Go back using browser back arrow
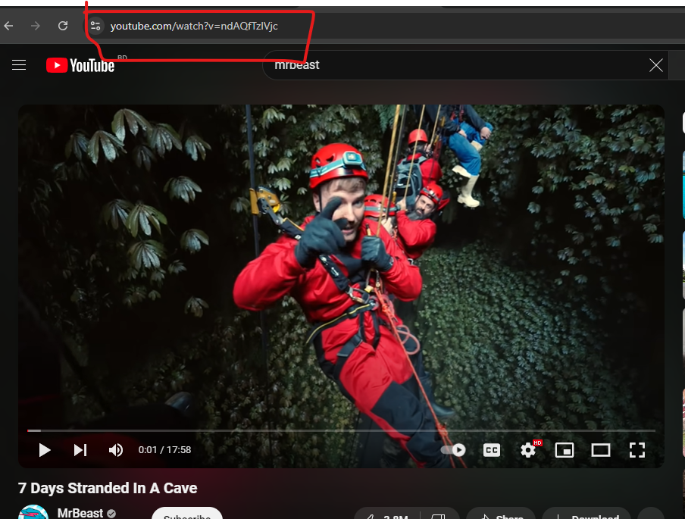The width and height of the screenshot is (685, 519). (9, 27)
